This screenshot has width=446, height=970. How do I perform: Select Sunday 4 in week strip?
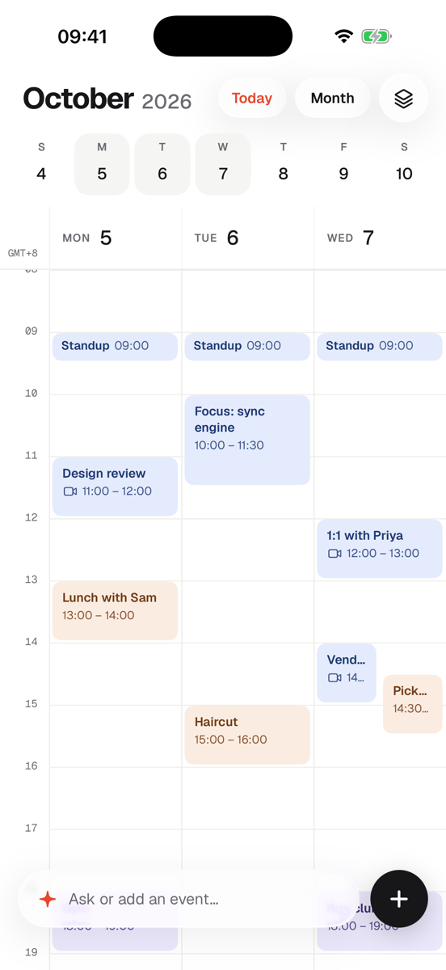click(x=41, y=164)
